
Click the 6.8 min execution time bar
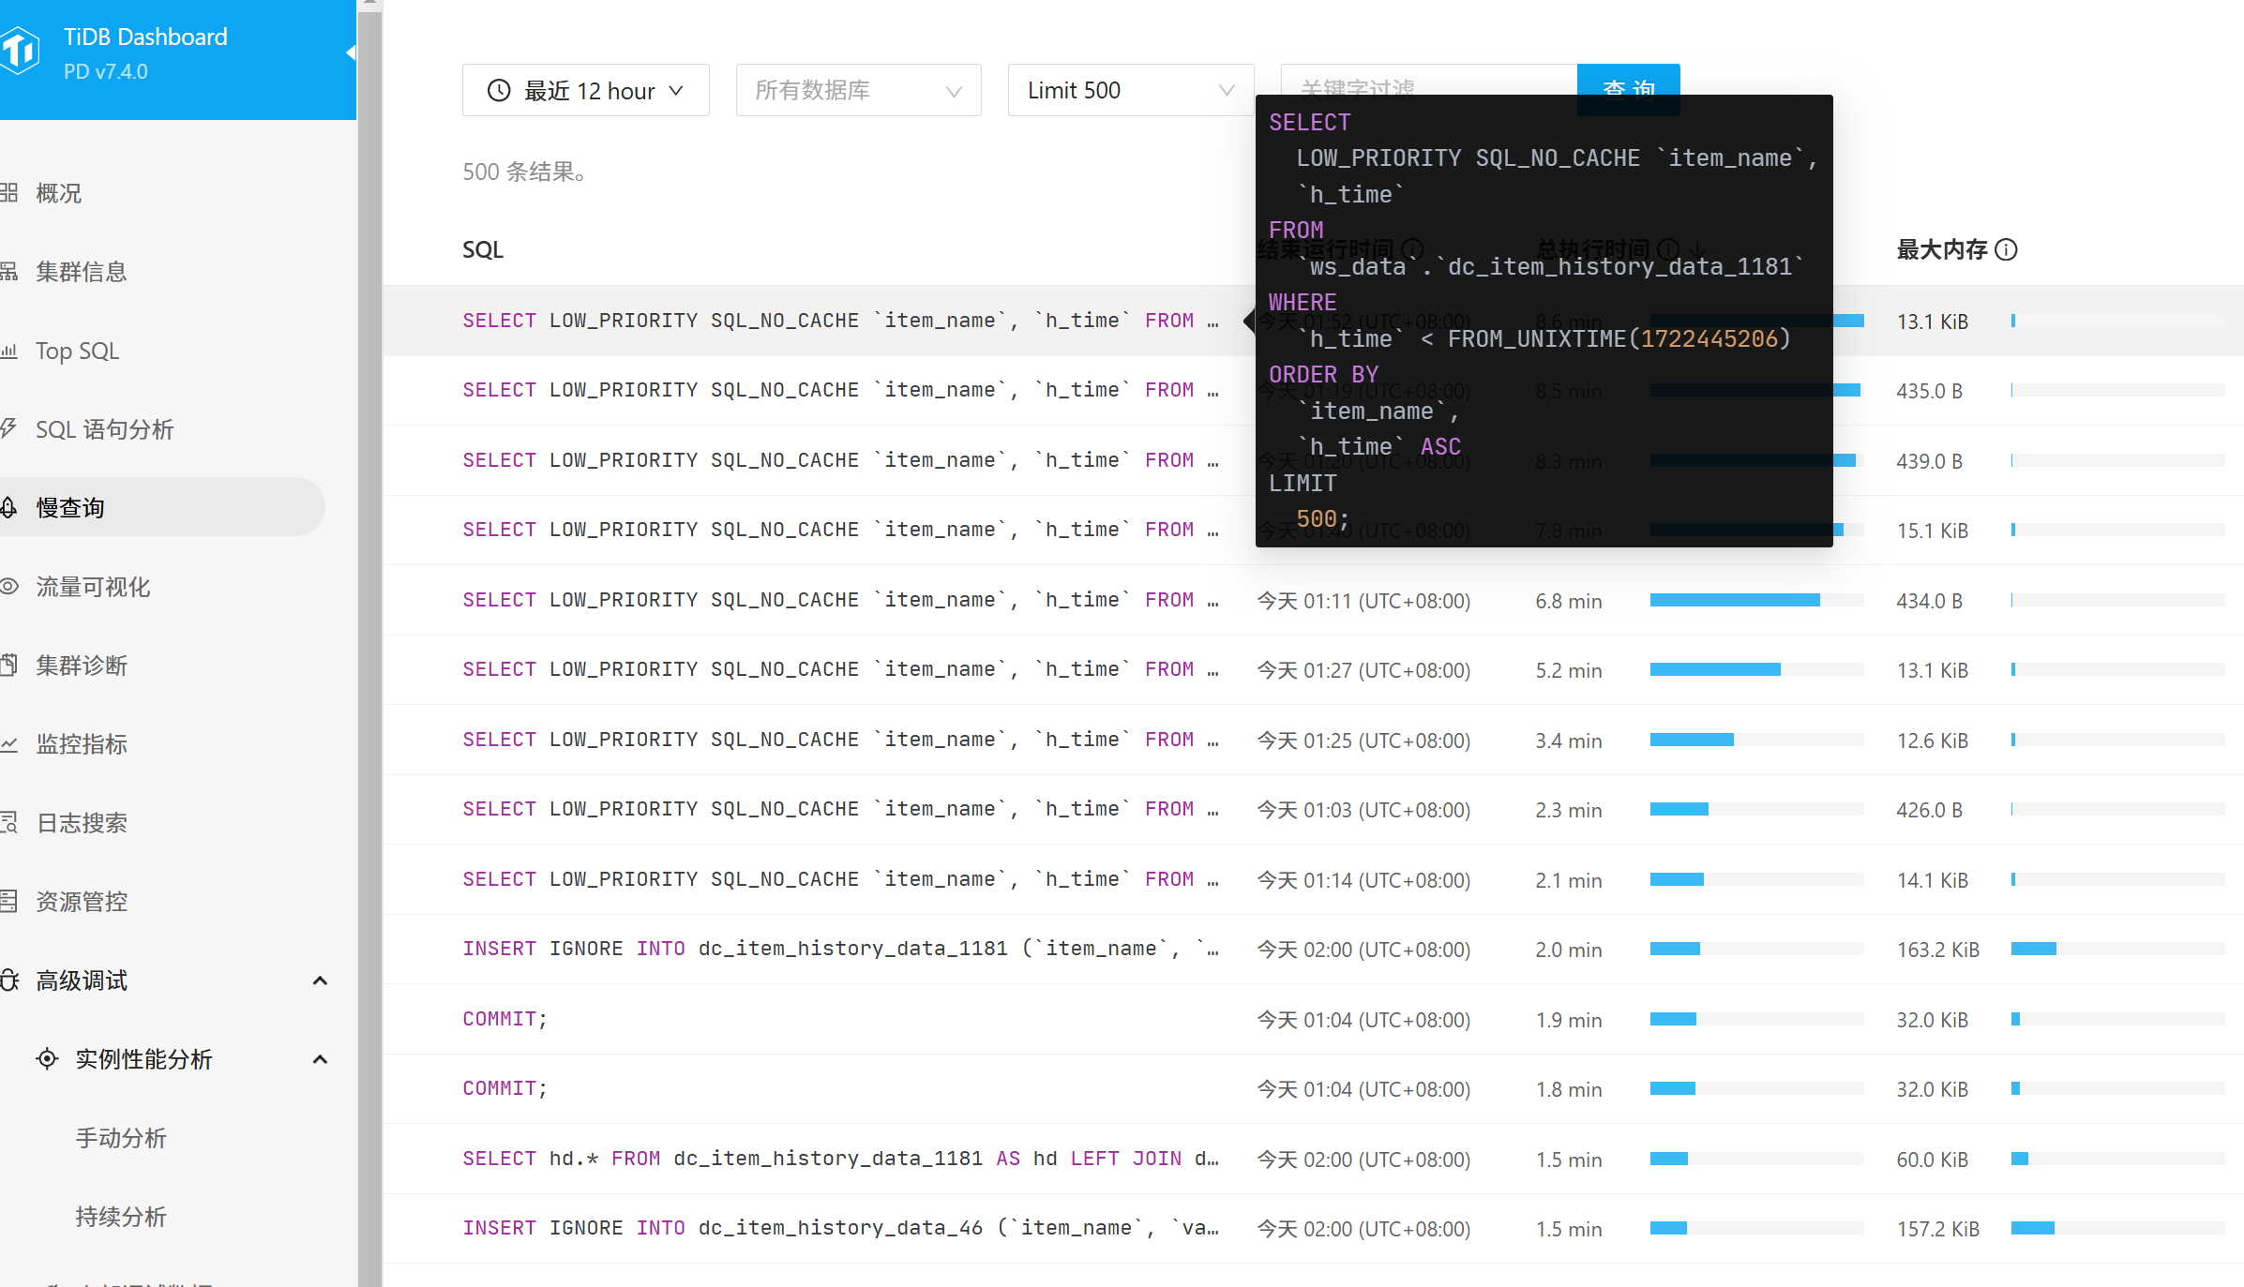(1735, 600)
